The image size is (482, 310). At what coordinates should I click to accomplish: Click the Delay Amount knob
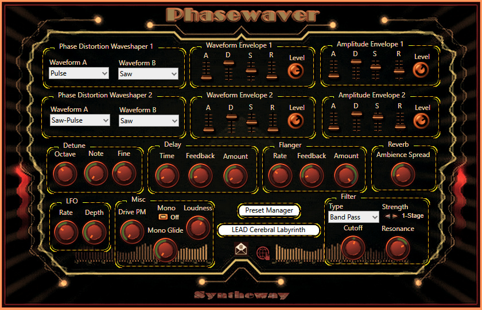pos(235,176)
